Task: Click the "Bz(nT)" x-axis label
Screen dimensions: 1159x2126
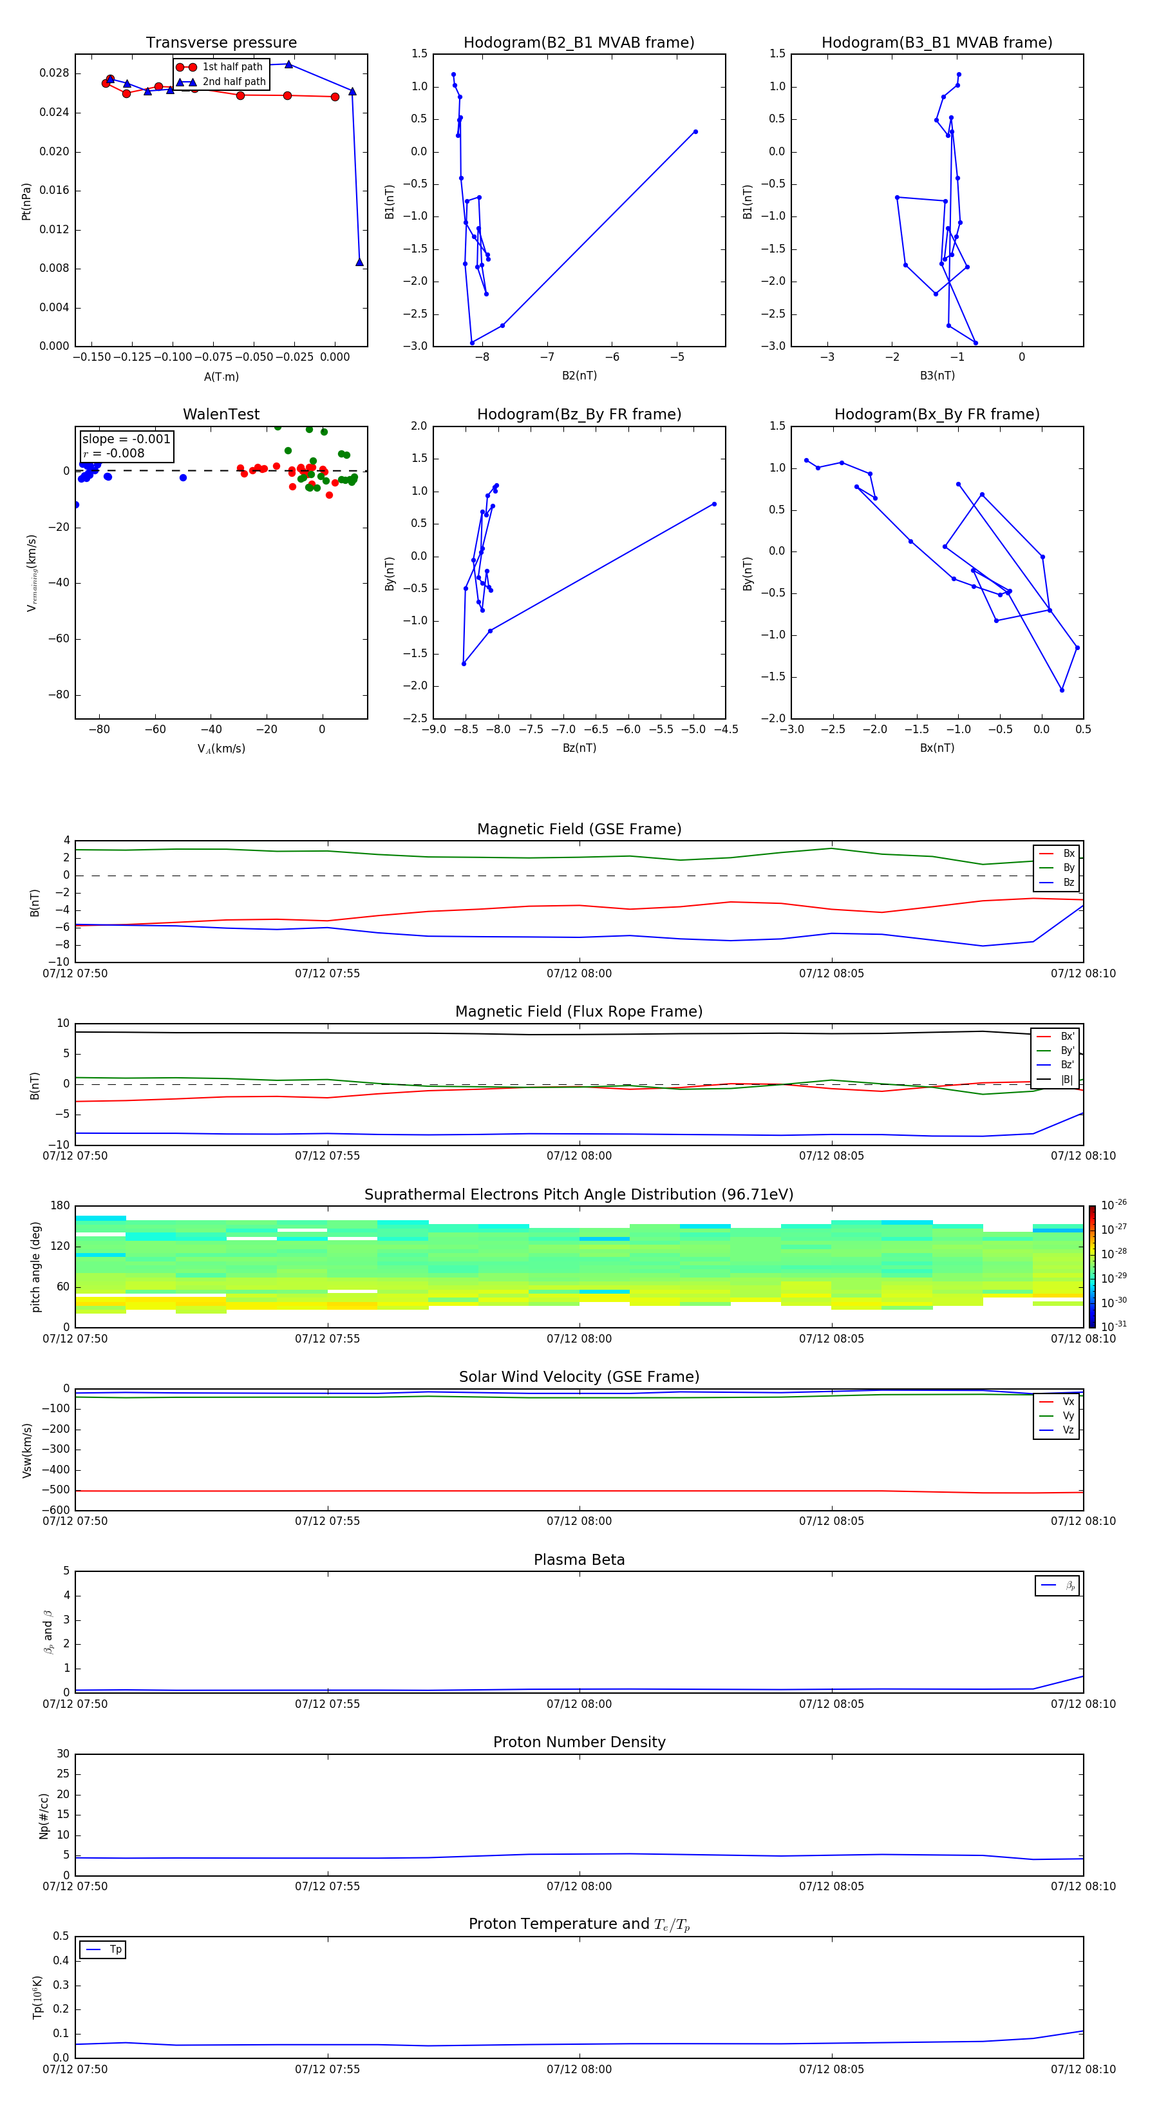Action: 579,748
